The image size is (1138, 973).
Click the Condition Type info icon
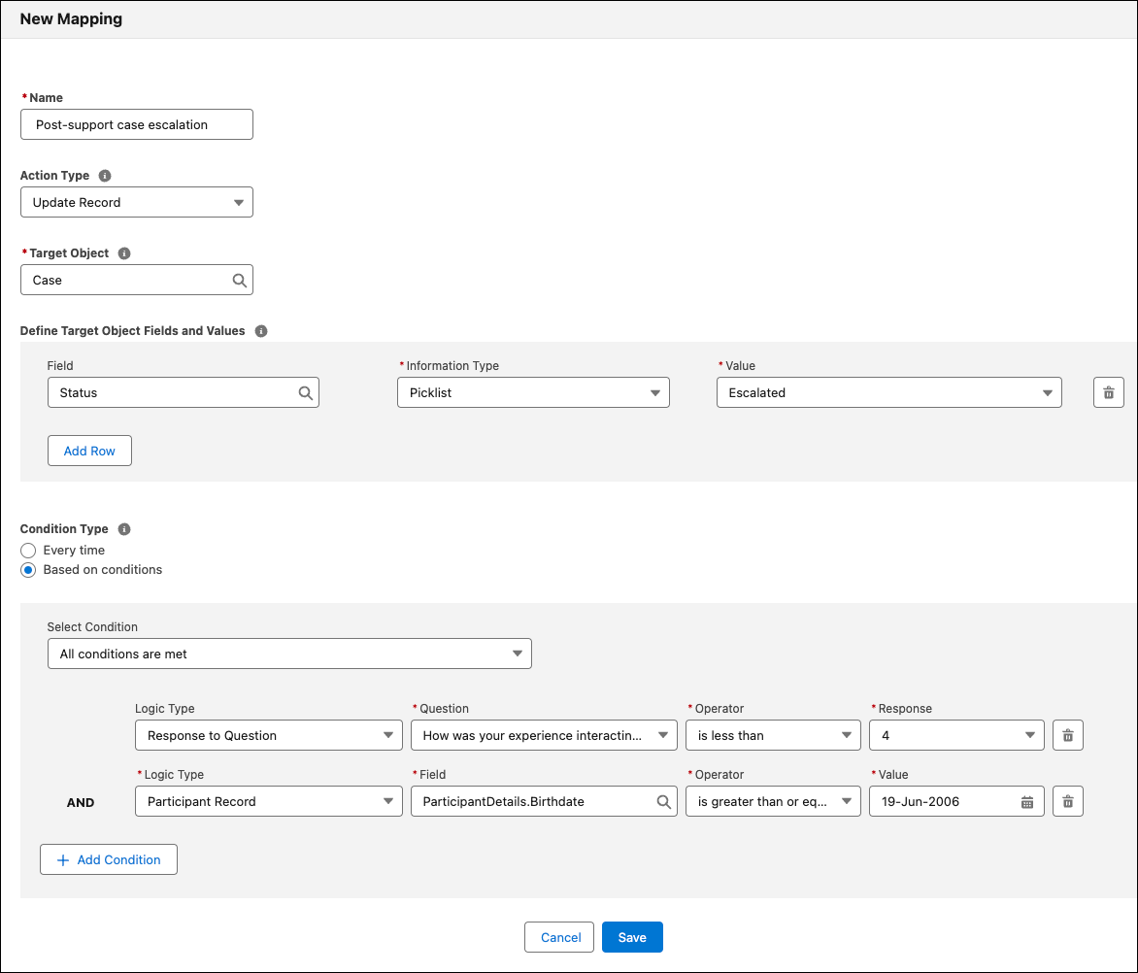coord(124,529)
